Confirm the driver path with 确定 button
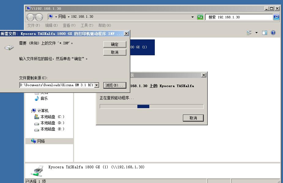This screenshot has height=183, width=283. 115,44
